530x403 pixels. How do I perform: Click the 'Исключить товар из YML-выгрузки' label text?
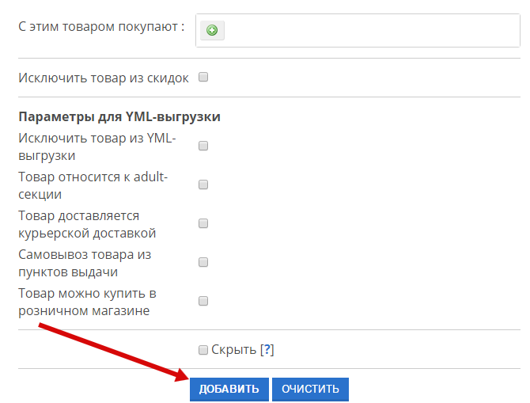click(x=97, y=147)
